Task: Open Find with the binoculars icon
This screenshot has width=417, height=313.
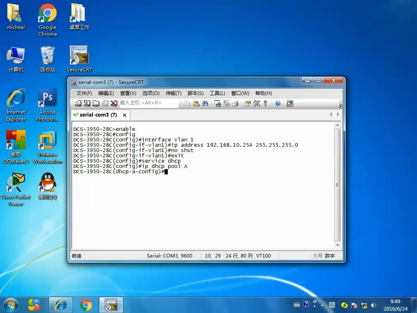Action: point(205,104)
